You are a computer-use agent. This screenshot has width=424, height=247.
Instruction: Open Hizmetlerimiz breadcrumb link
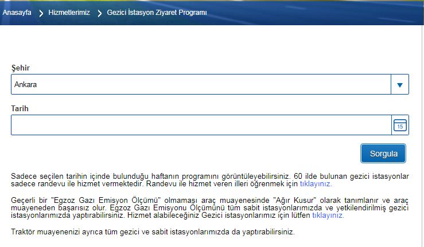[69, 13]
